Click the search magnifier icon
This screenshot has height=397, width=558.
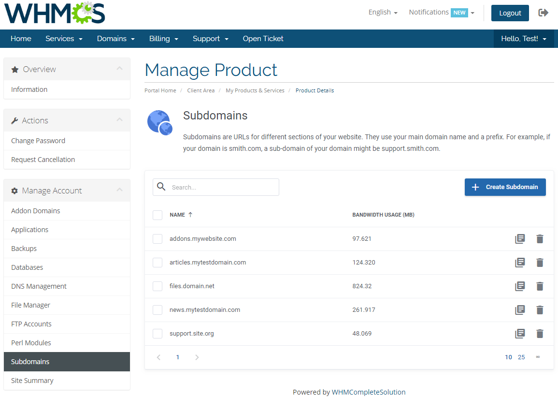[161, 187]
